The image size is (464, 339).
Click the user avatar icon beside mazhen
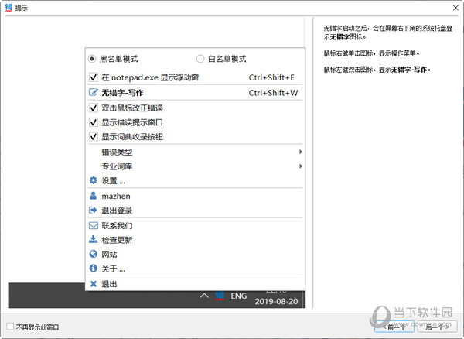(94, 196)
